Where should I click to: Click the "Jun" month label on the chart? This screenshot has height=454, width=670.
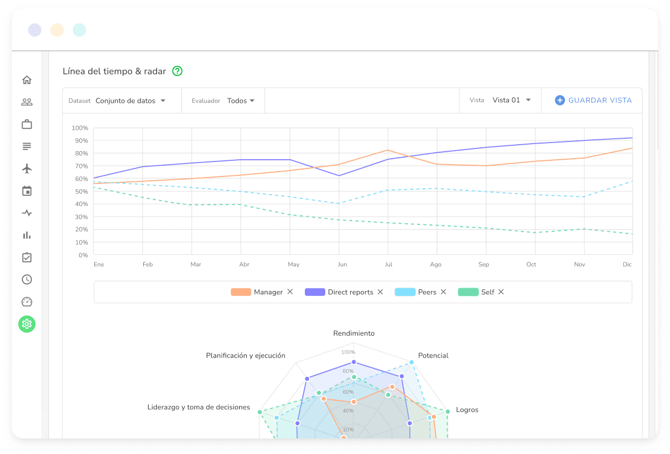click(342, 265)
